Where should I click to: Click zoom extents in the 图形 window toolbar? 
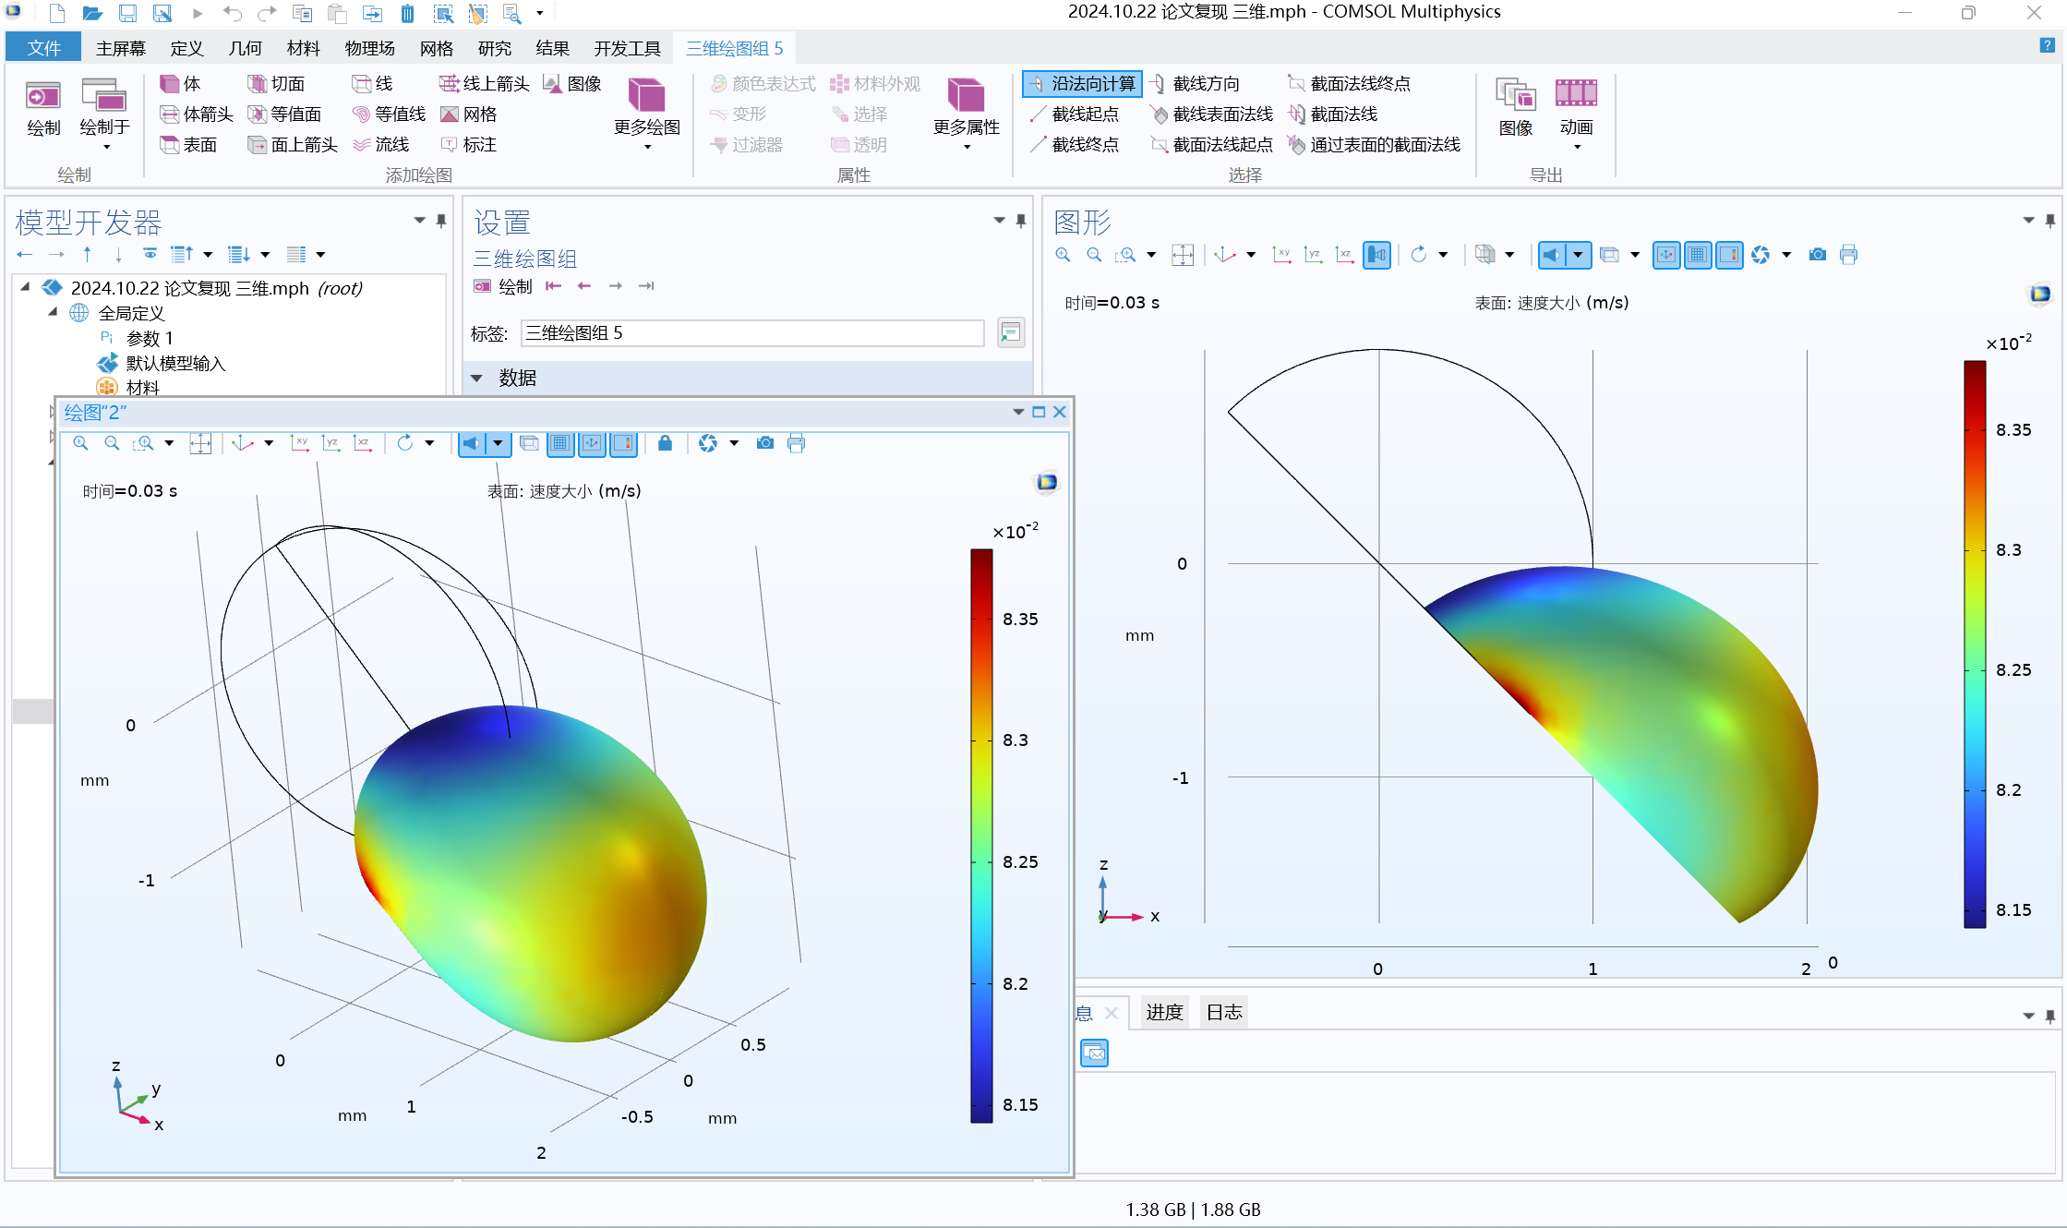coord(1183,255)
